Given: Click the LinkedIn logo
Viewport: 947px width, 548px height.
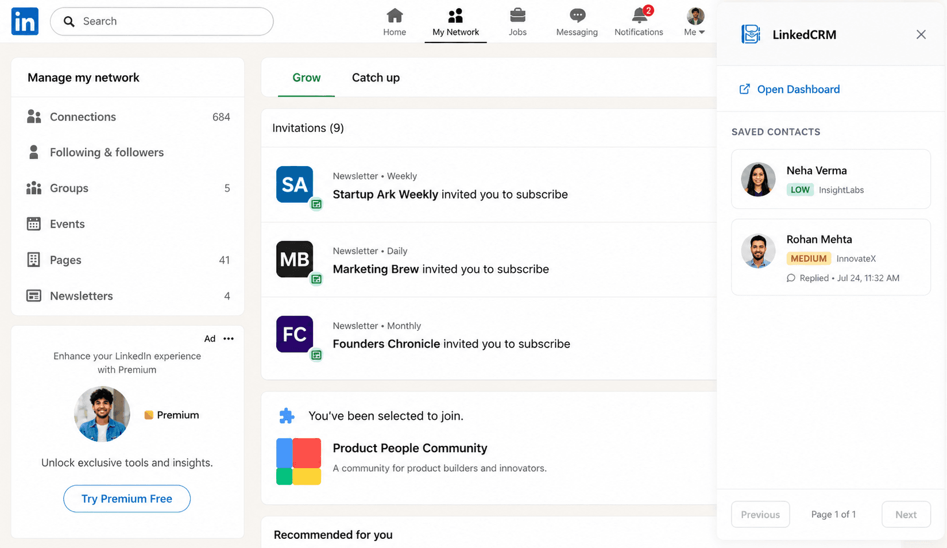Looking at the screenshot, I should [x=25, y=21].
